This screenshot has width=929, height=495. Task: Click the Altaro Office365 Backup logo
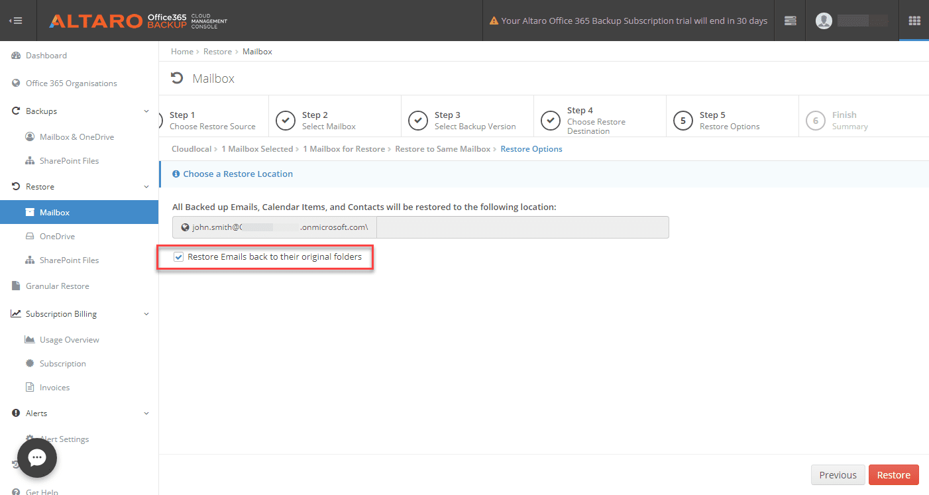pos(138,21)
